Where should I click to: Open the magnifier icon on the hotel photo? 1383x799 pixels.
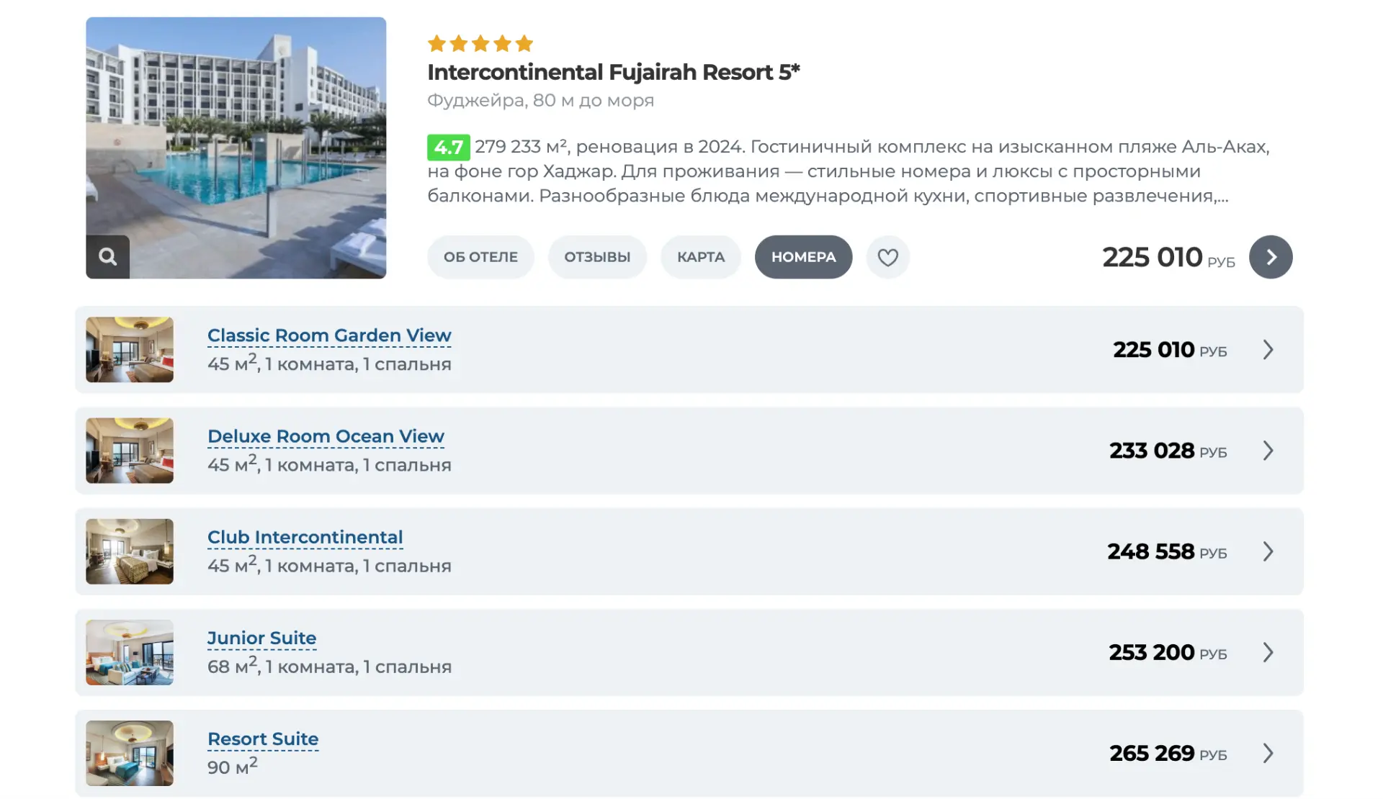point(107,257)
